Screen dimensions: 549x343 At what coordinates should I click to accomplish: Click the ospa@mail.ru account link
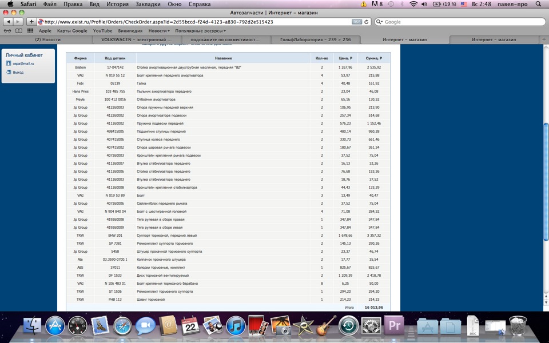point(23,63)
